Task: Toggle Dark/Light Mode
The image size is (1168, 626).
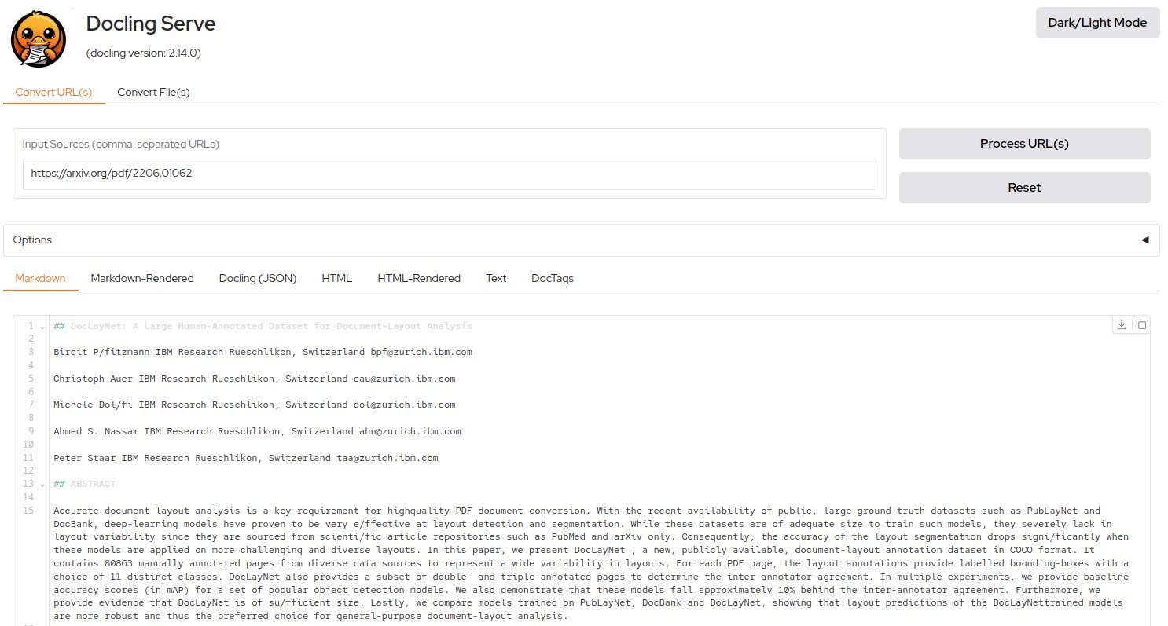Action: [x=1097, y=23]
